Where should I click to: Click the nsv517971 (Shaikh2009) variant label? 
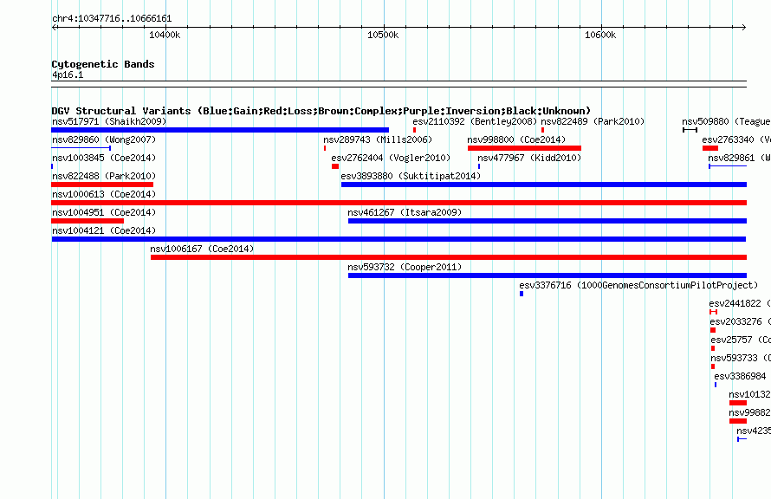click(x=109, y=121)
